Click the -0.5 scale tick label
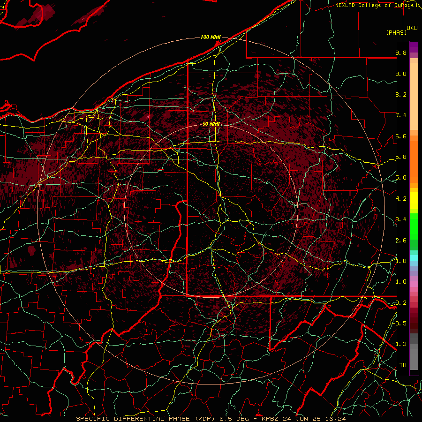 [x=399, y=323]
